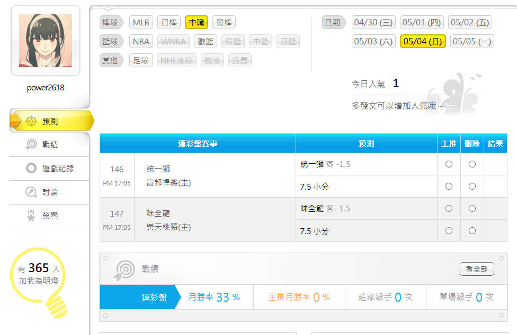The height and width of the screenshot is (335, 517).
Task: Click 單場殺手 0 次 stat
Action: coord(467,297)
